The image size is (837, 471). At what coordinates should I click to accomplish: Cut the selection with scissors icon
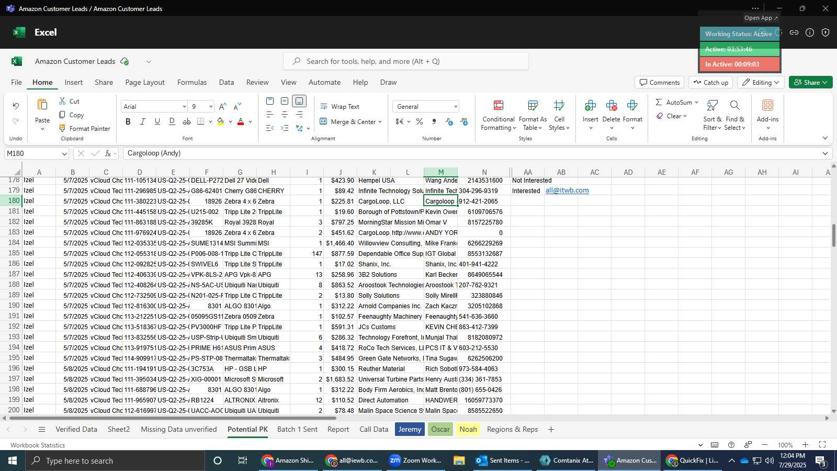[x=63, y=101]
